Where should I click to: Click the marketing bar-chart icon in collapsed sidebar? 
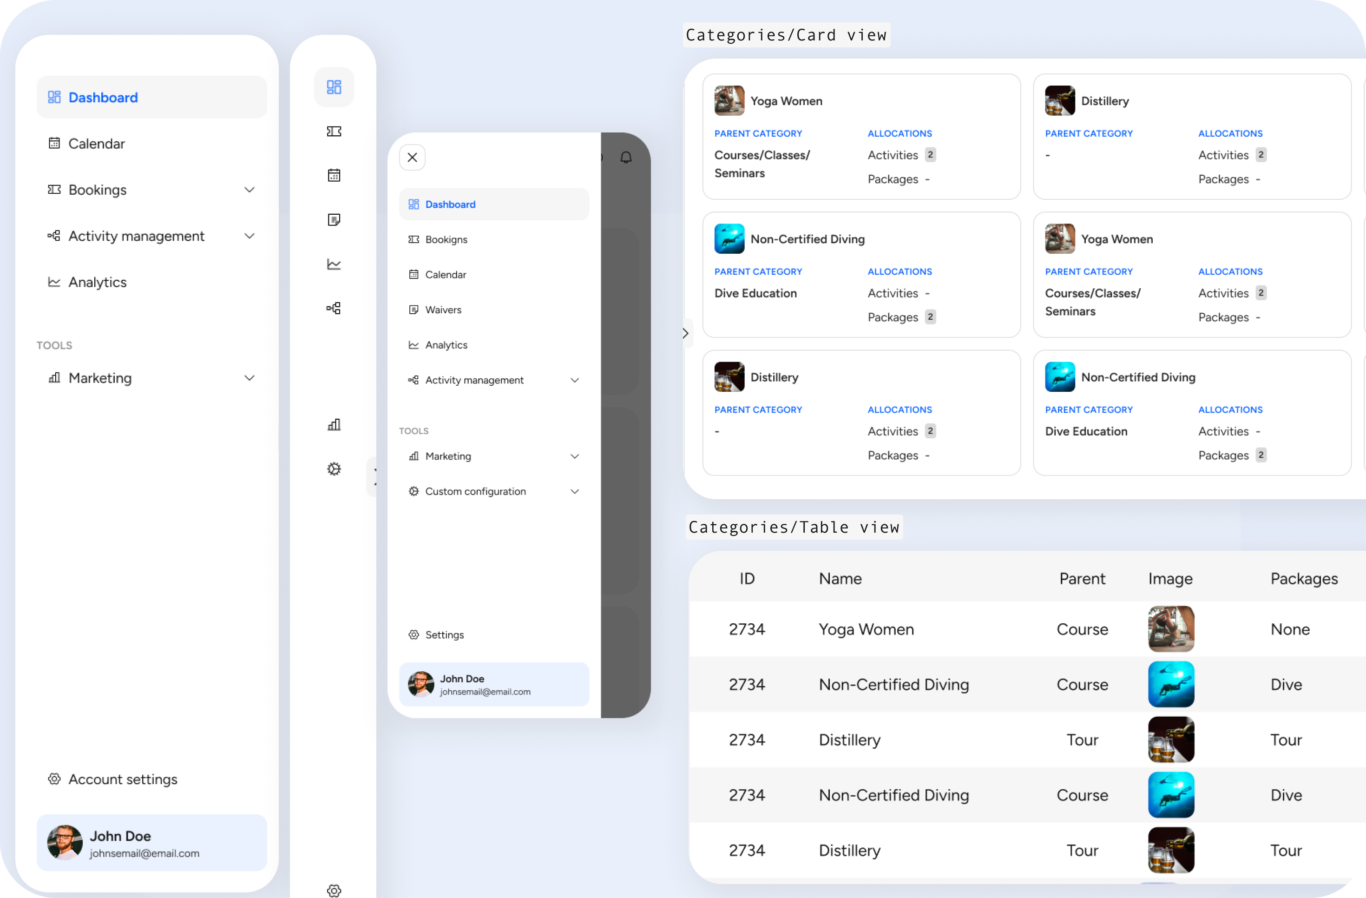334,425
